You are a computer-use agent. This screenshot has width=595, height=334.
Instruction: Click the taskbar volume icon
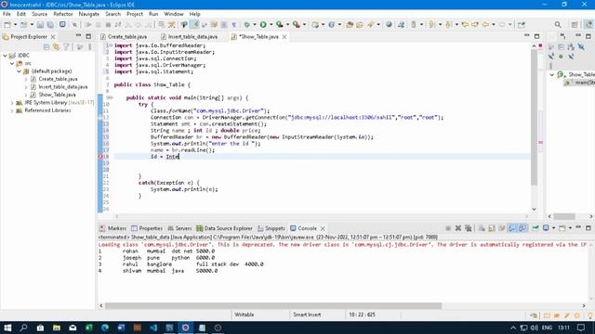(535, 328)
